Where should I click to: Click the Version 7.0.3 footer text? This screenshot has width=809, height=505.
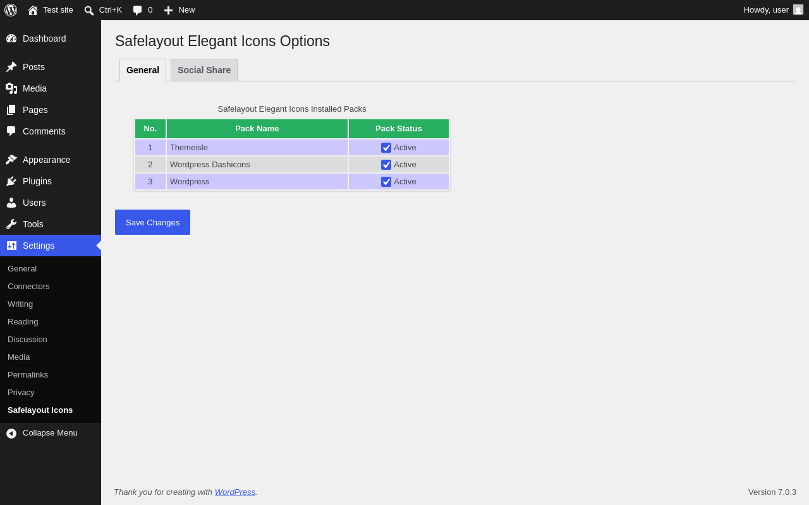pos(772,492)
